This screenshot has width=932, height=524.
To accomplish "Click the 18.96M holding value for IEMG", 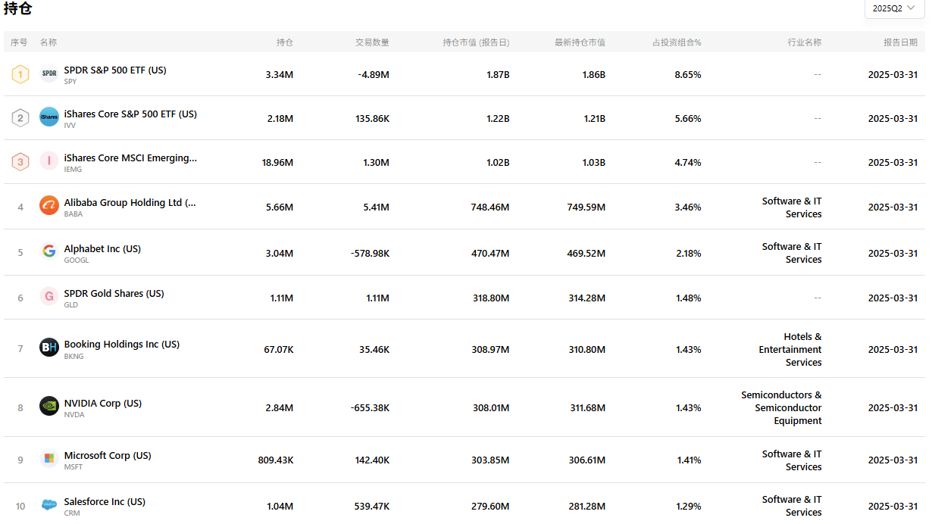I will tap(277, 163).
